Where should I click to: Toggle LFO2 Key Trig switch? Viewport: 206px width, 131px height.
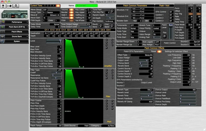[x=198, y=14]
